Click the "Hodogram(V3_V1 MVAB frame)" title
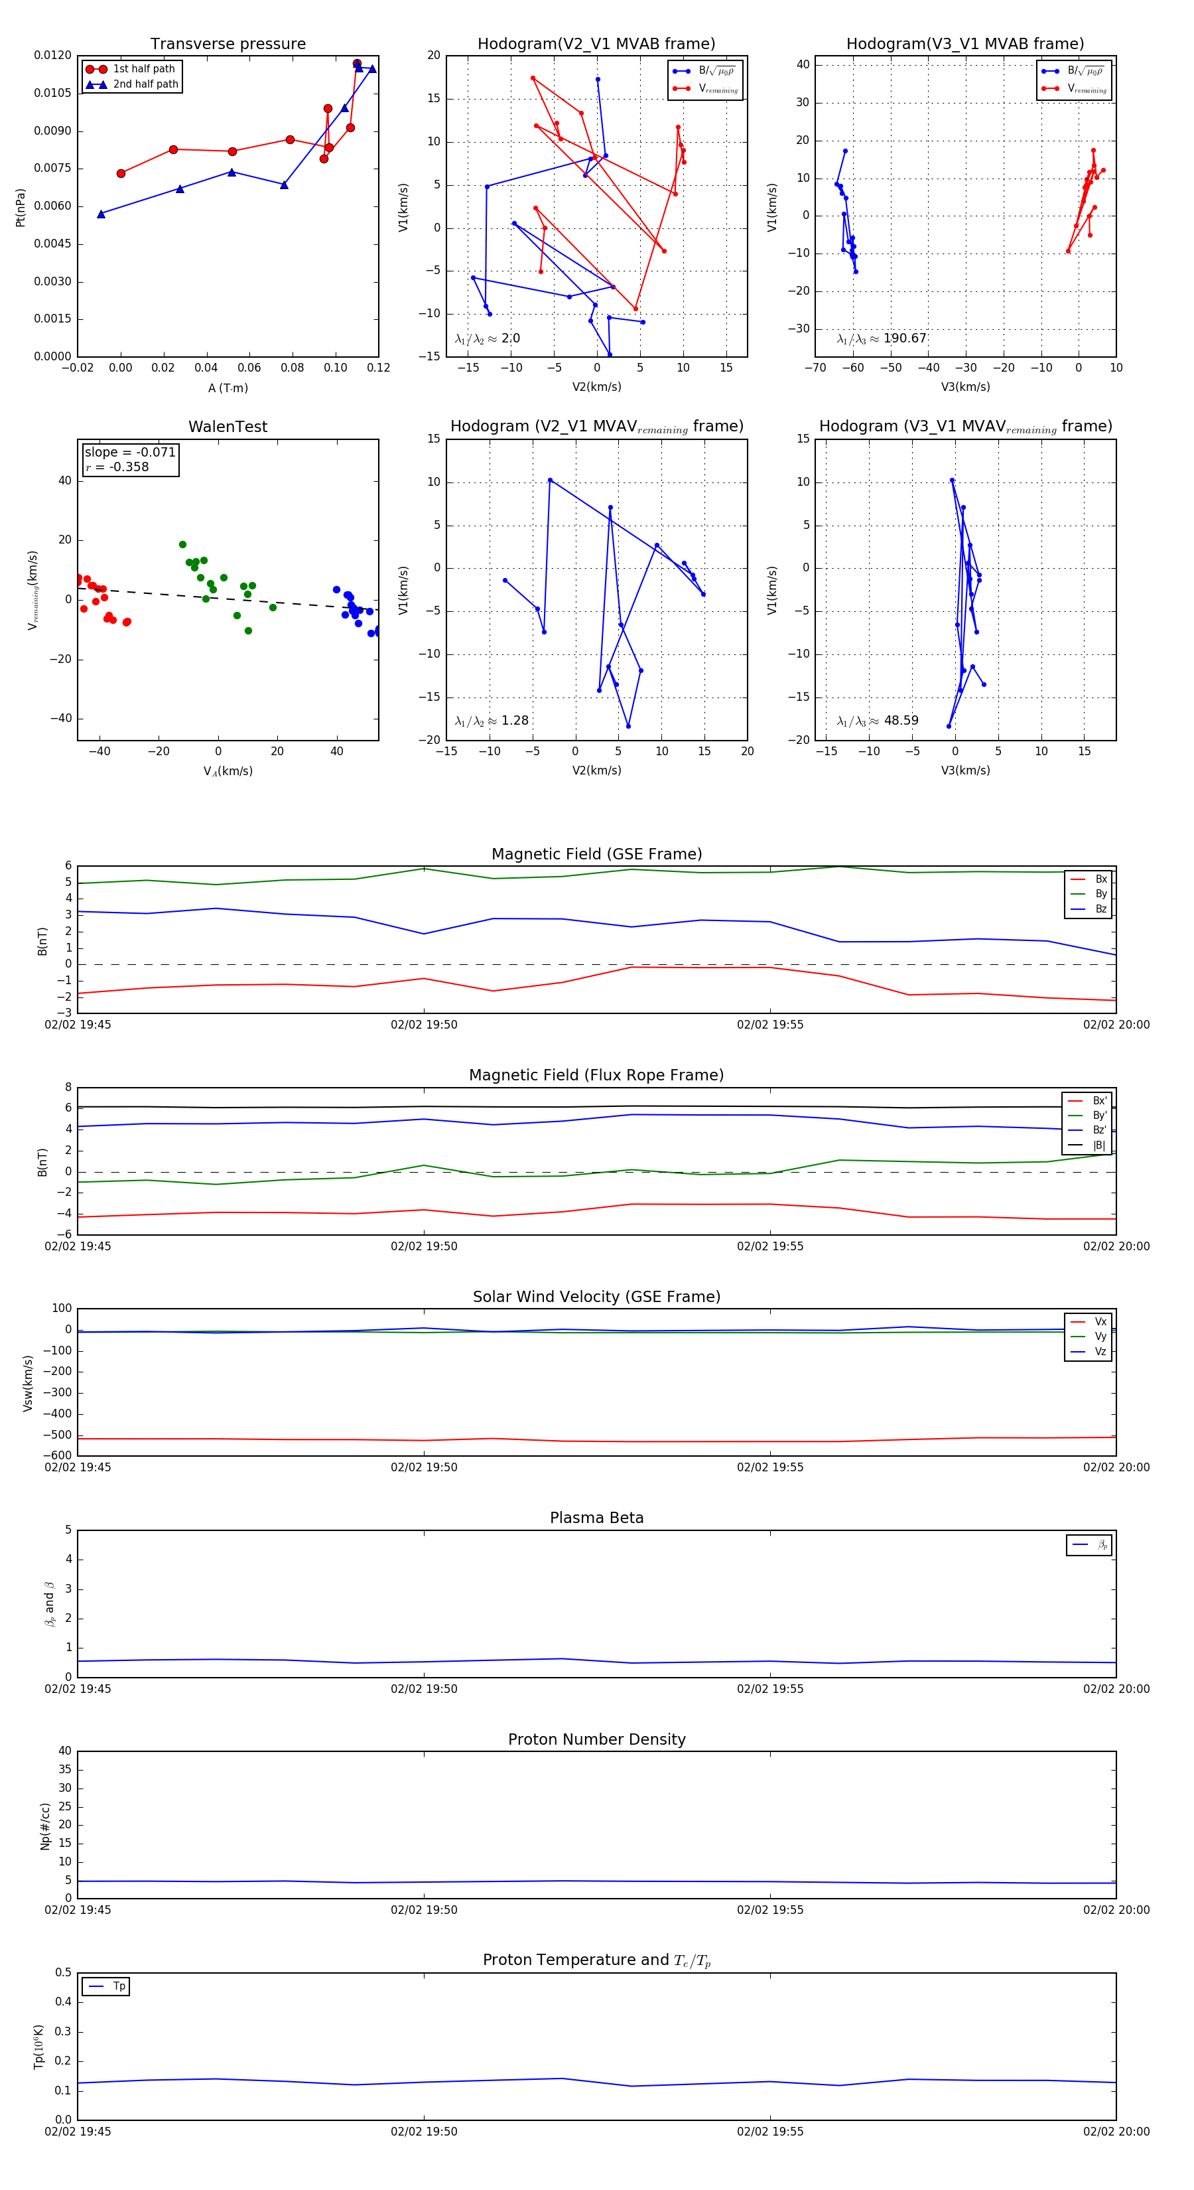 pos(965,44)
